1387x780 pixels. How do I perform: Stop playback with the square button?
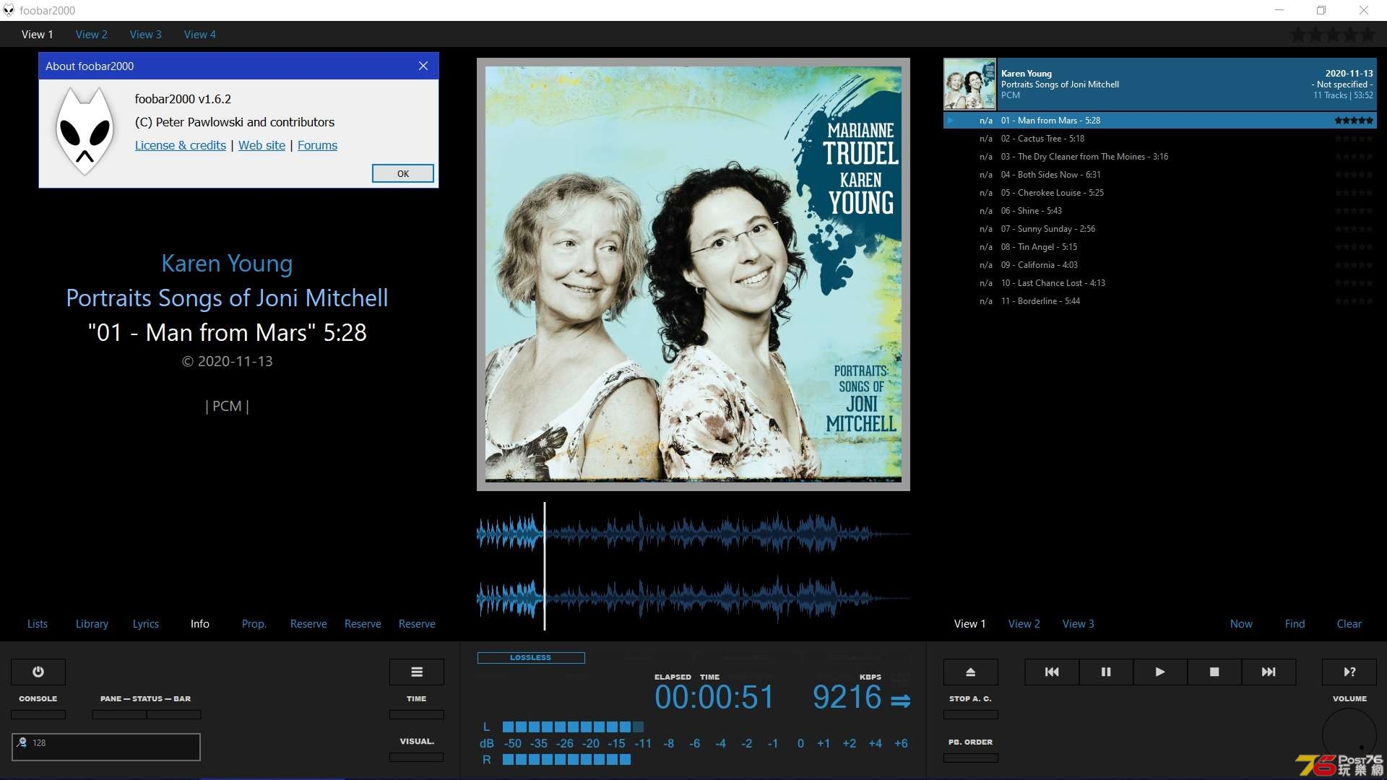pyautogui.click(x=1214, y=672)
